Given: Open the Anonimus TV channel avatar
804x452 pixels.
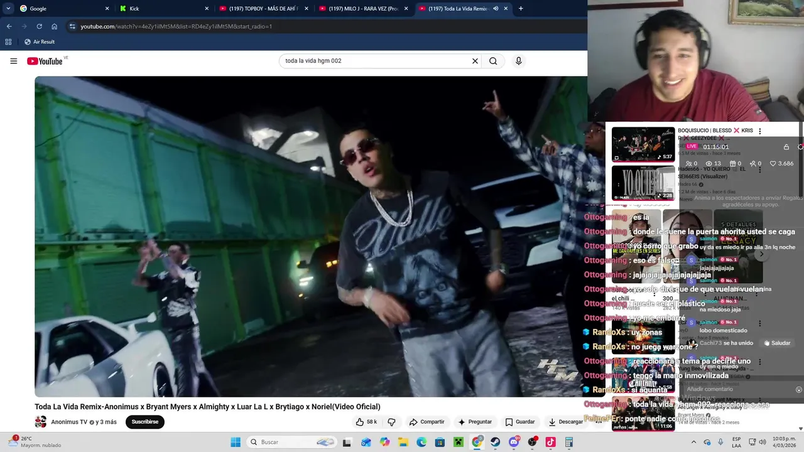Looking at the screenshot, I should click(x=41, y=422).
